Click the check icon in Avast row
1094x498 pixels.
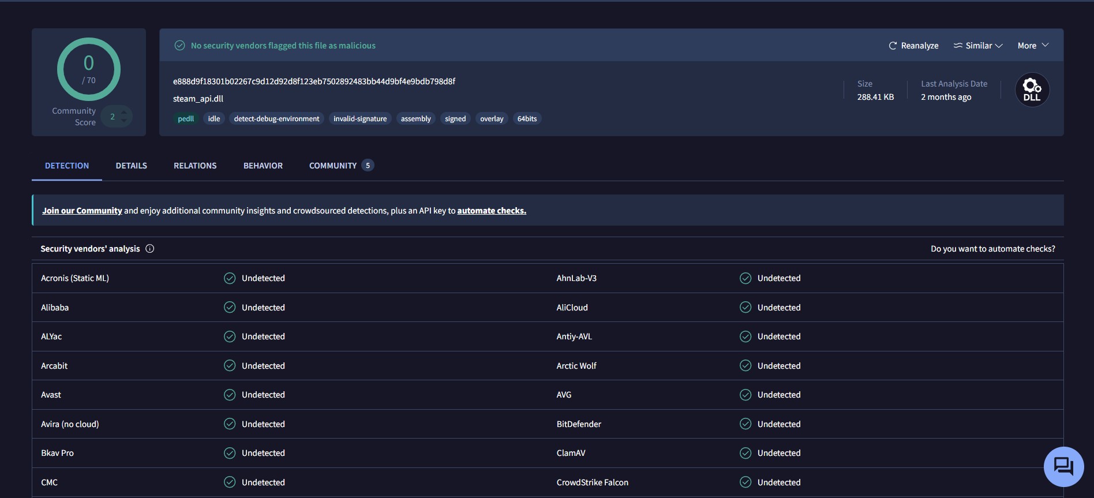[x=230, y=395]
